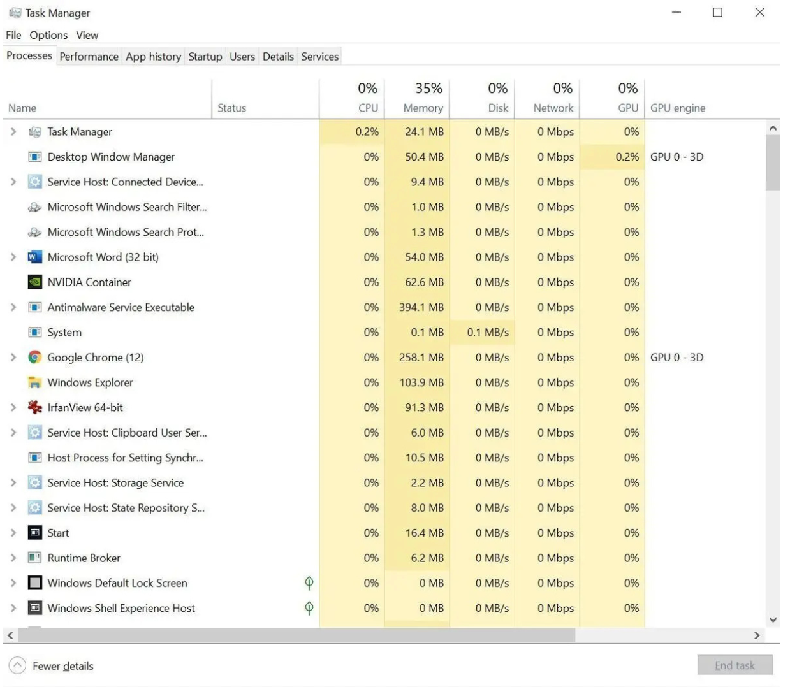Screen dimensions: 797x687
Task: Click the Host Process for Setting Synchronization icon
Action: click(x=35, y=458)
